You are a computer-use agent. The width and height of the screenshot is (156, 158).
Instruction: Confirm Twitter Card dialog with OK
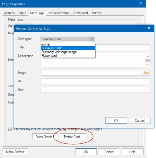(x=116, y=120)
